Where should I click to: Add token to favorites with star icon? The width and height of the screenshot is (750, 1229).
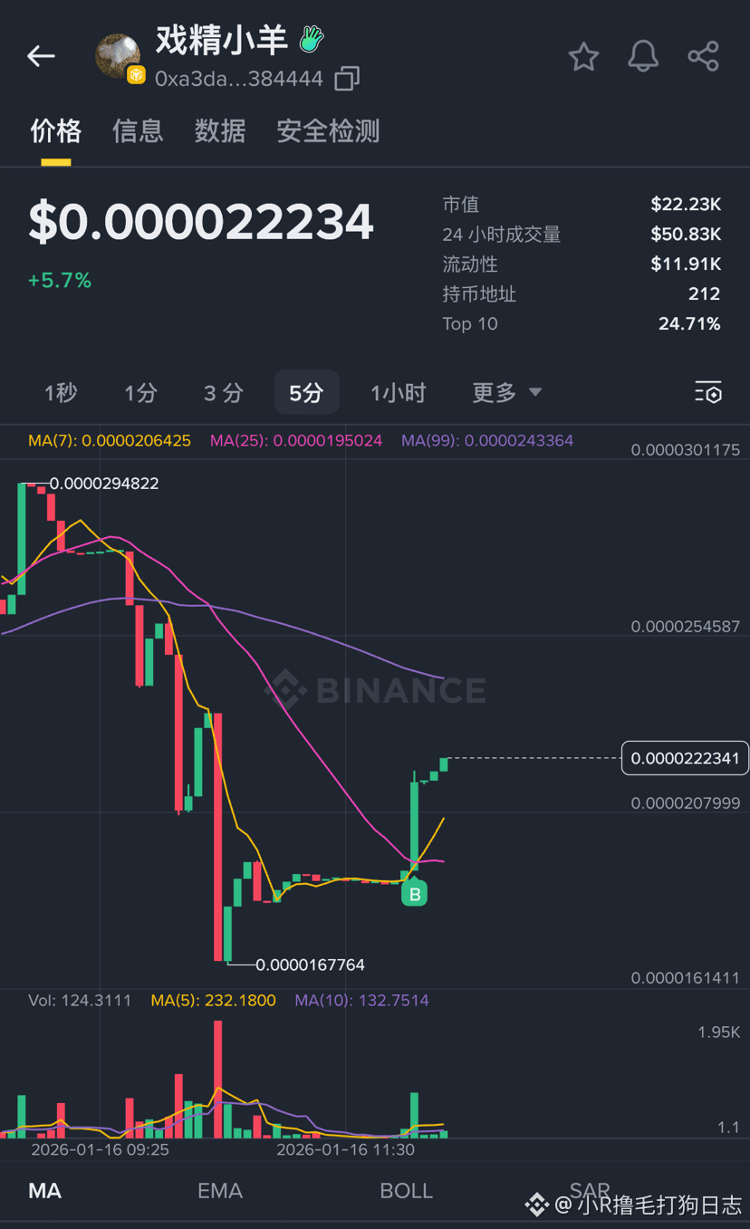coord(583,56)
